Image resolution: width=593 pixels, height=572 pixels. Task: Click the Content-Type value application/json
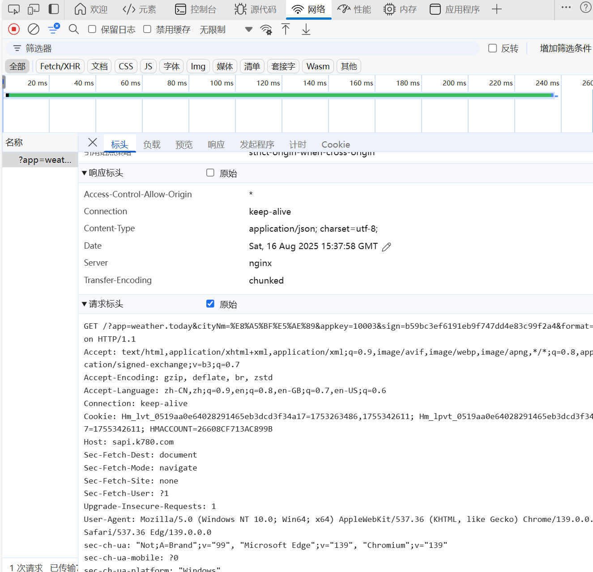coord(313,229)
